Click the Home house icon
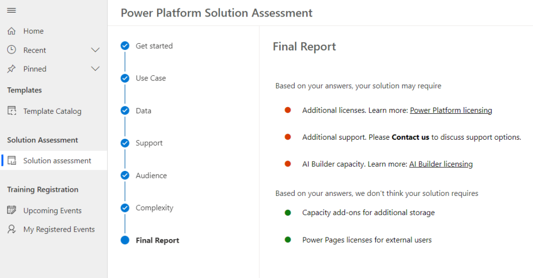 coord(11,31)
